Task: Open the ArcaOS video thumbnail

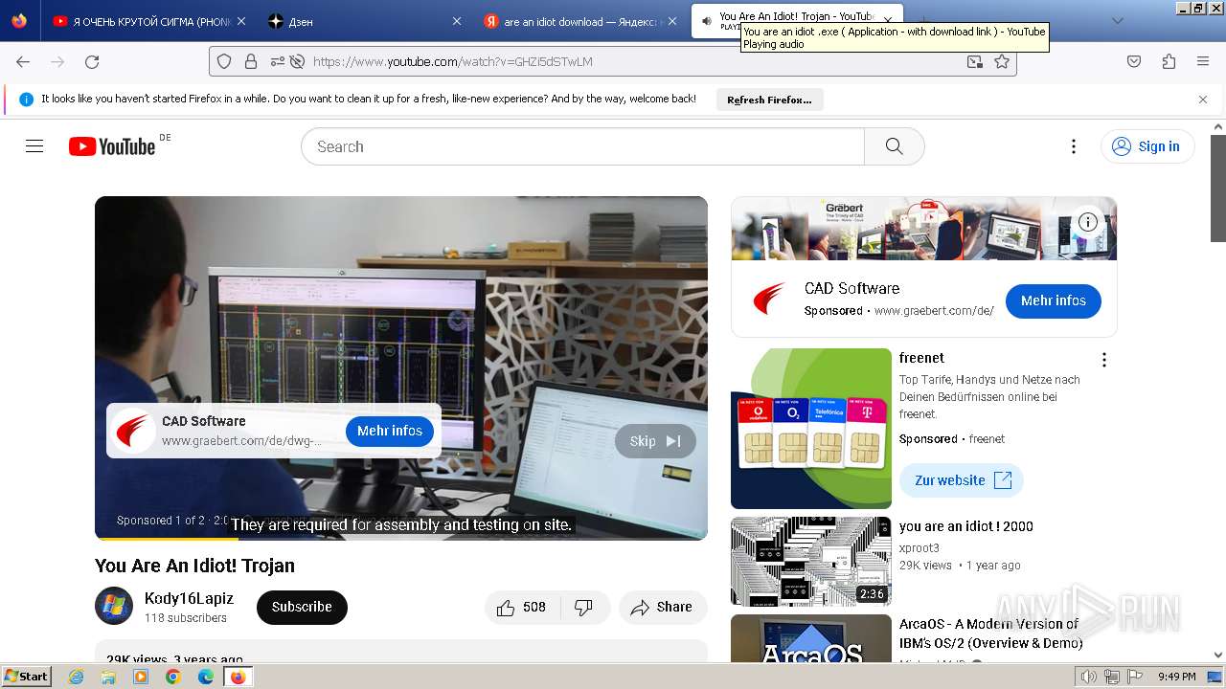Action: 811,638
